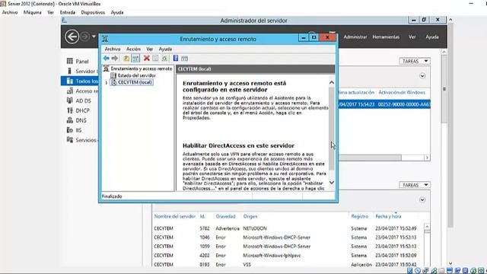Click the Acceso remoto icon in the sidebar

(70, 91)
